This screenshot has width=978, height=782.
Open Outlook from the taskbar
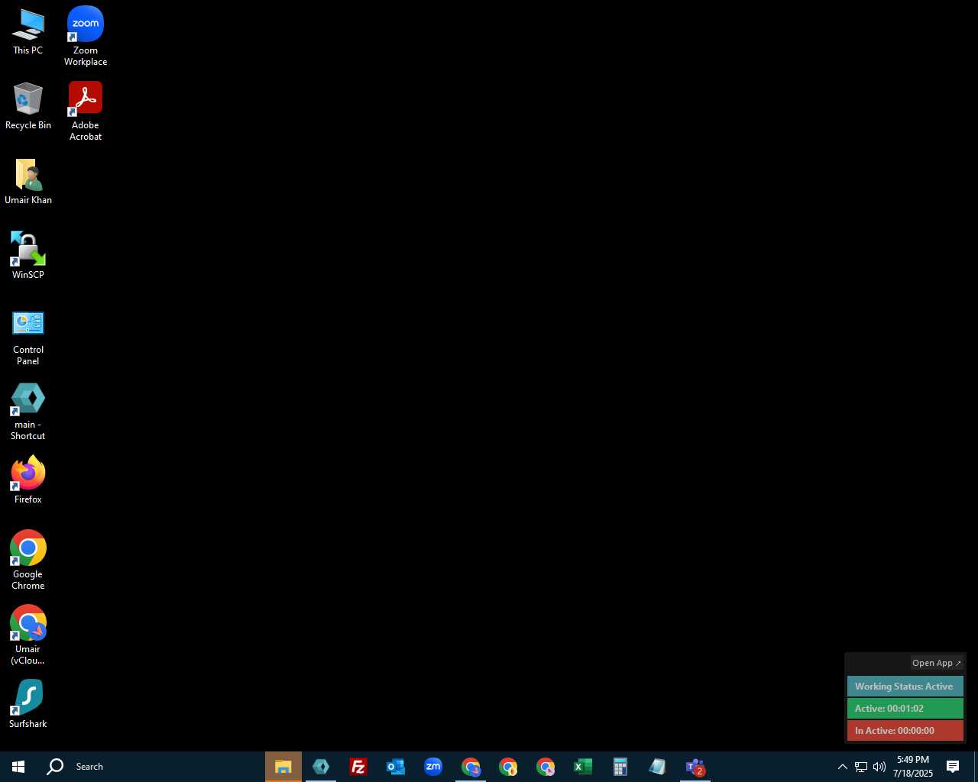(x=395, y=767)
